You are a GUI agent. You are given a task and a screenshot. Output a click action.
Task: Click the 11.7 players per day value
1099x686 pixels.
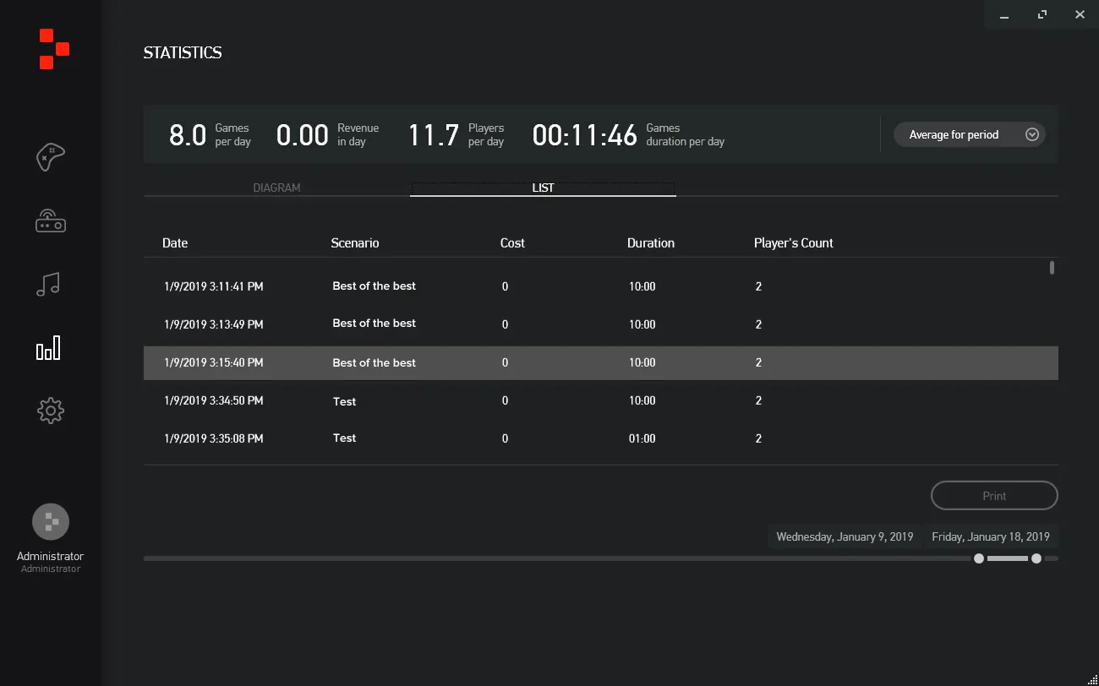434,135
